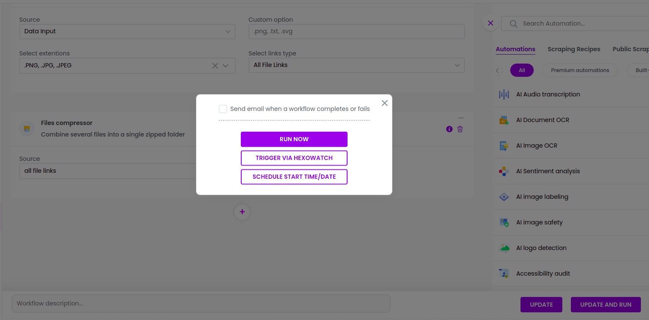Image resolution: width=649 pixels, height=320 pixels.
Task: View info for Files compressor
Action: click(449, 129)
